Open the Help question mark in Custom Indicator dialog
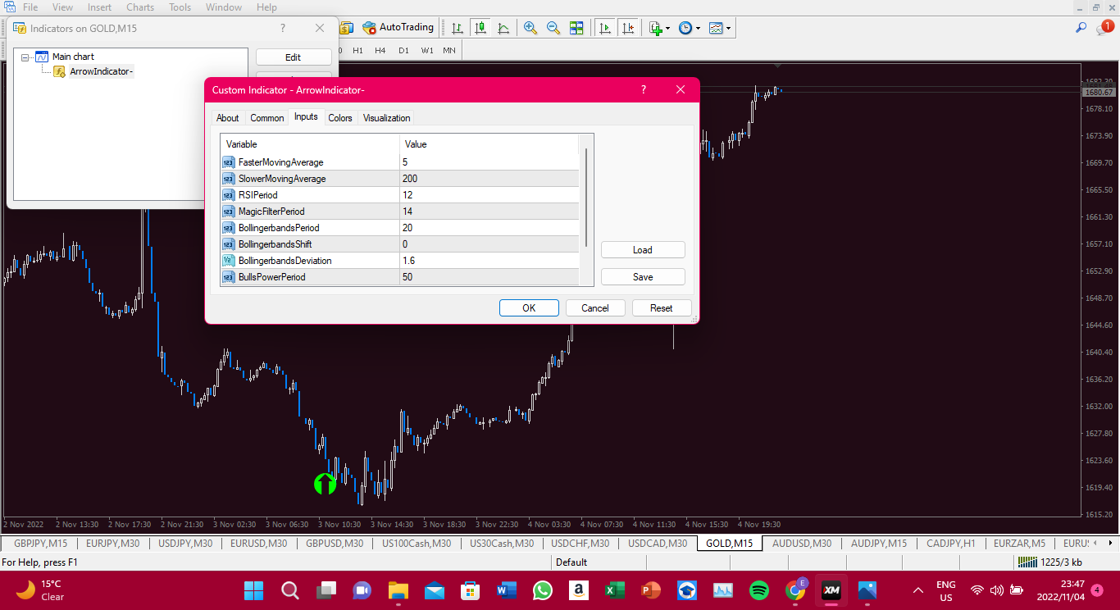The height and width of the screenshot is (610, 1120). click(643, 89)
